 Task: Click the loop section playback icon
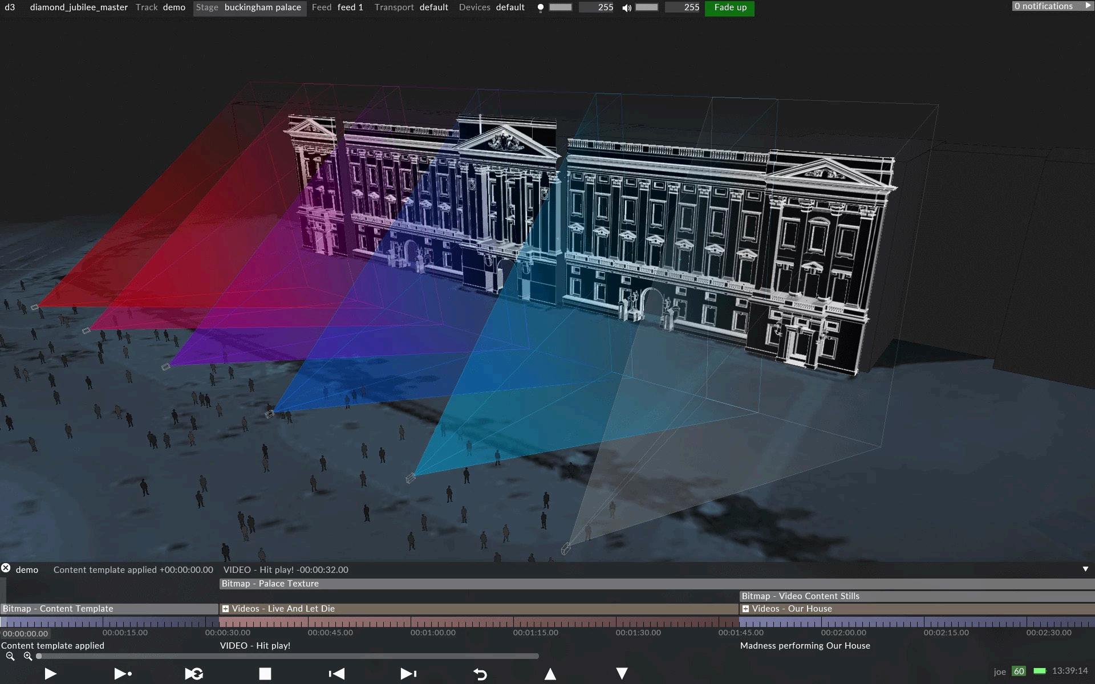pyautogui.click(x=194, y=674)
